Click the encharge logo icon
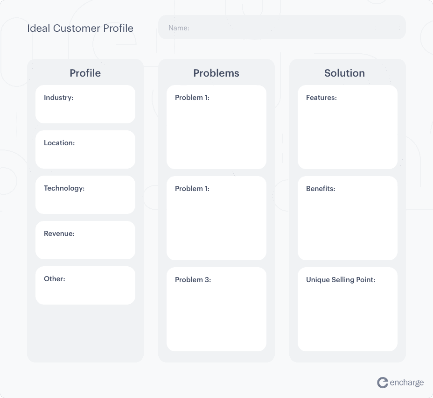Image resolution: width=433 pixels, height=398 pixels. (383, 383)
